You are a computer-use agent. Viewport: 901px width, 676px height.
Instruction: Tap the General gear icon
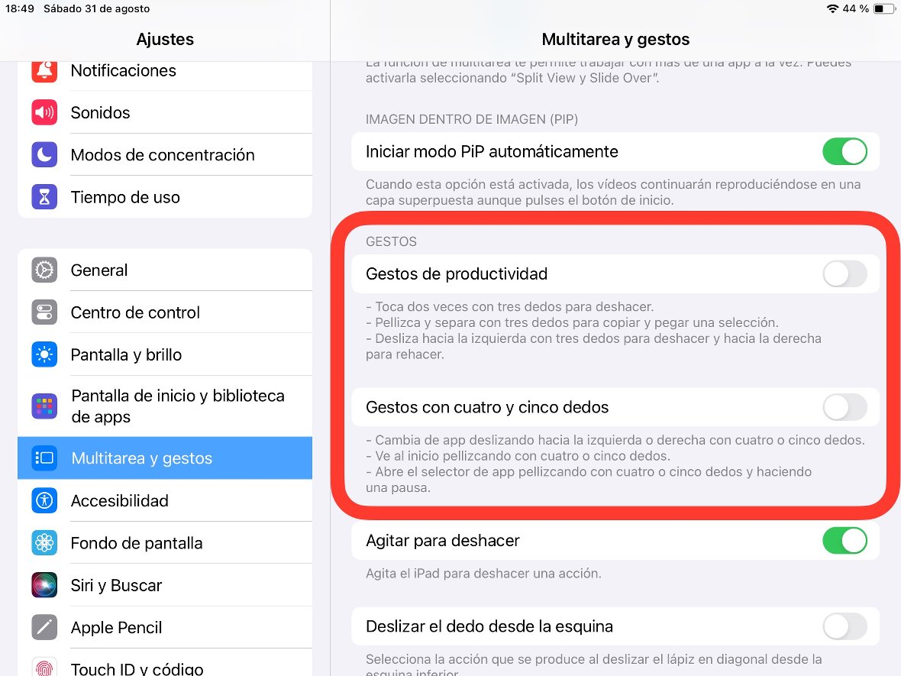click(44, 270)
